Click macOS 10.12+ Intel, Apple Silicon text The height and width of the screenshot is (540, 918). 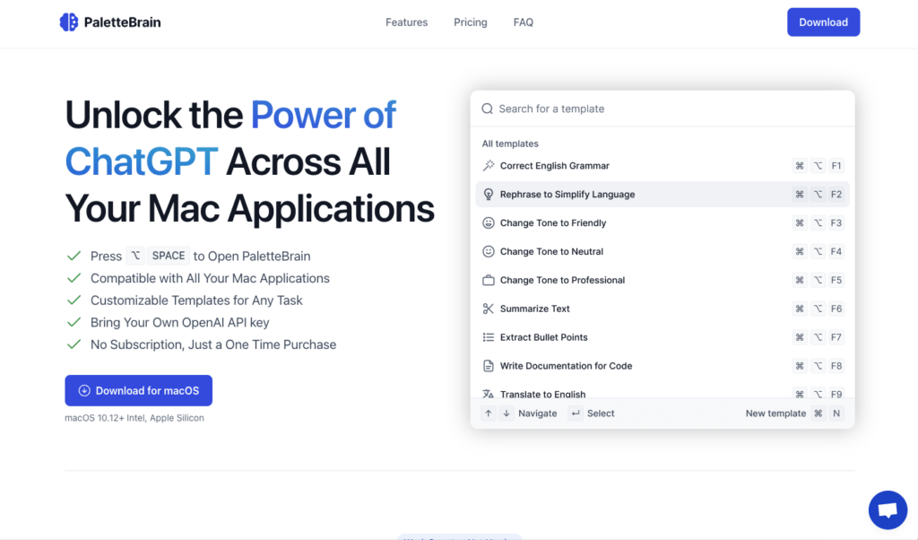point(134,418)
